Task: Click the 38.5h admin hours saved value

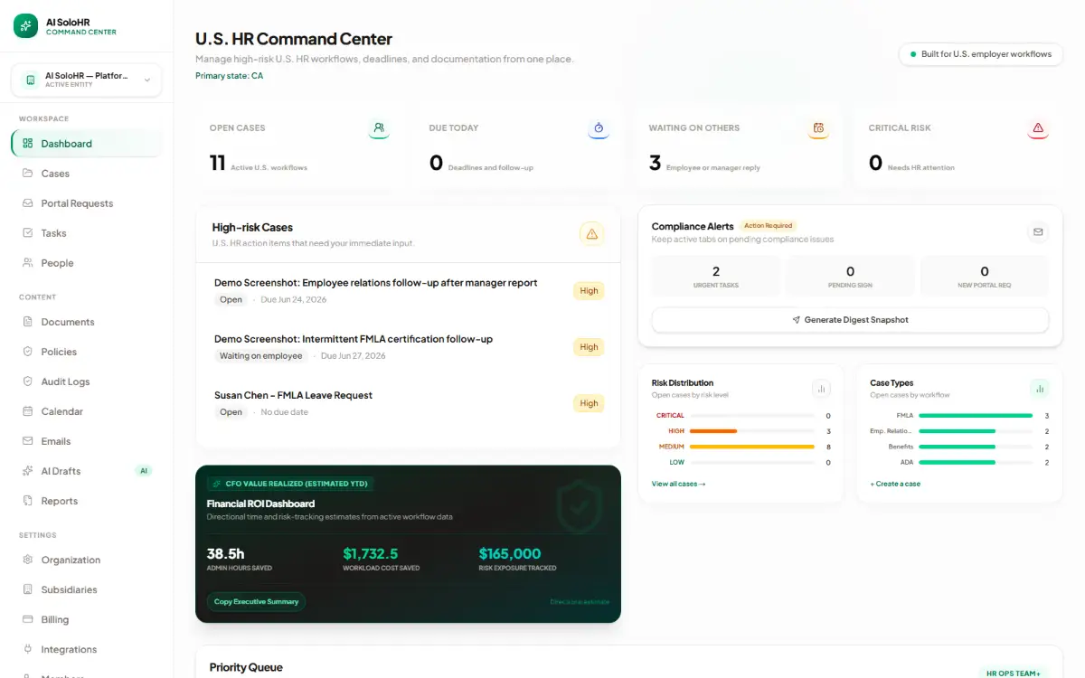Action: [x=226, y=553]
